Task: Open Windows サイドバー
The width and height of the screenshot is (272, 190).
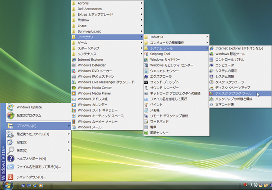Action: click(x=176, y=59)
